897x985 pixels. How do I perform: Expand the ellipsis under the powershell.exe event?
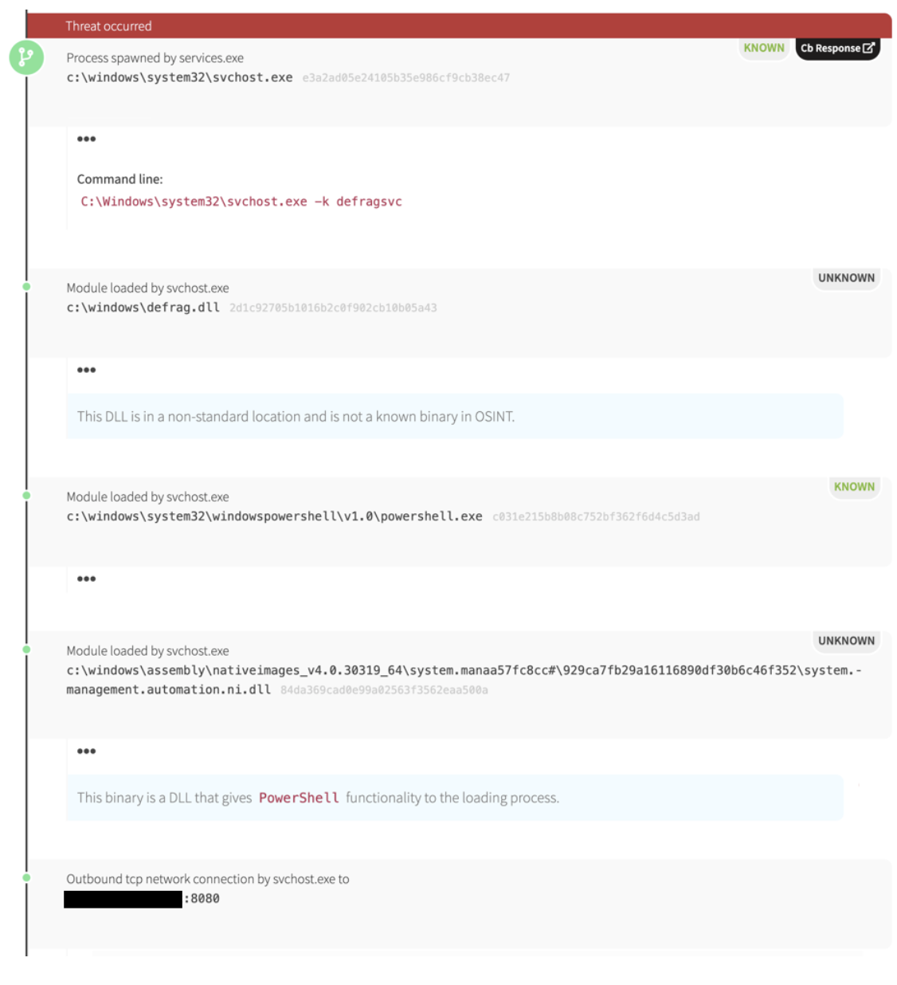[86, 579]
